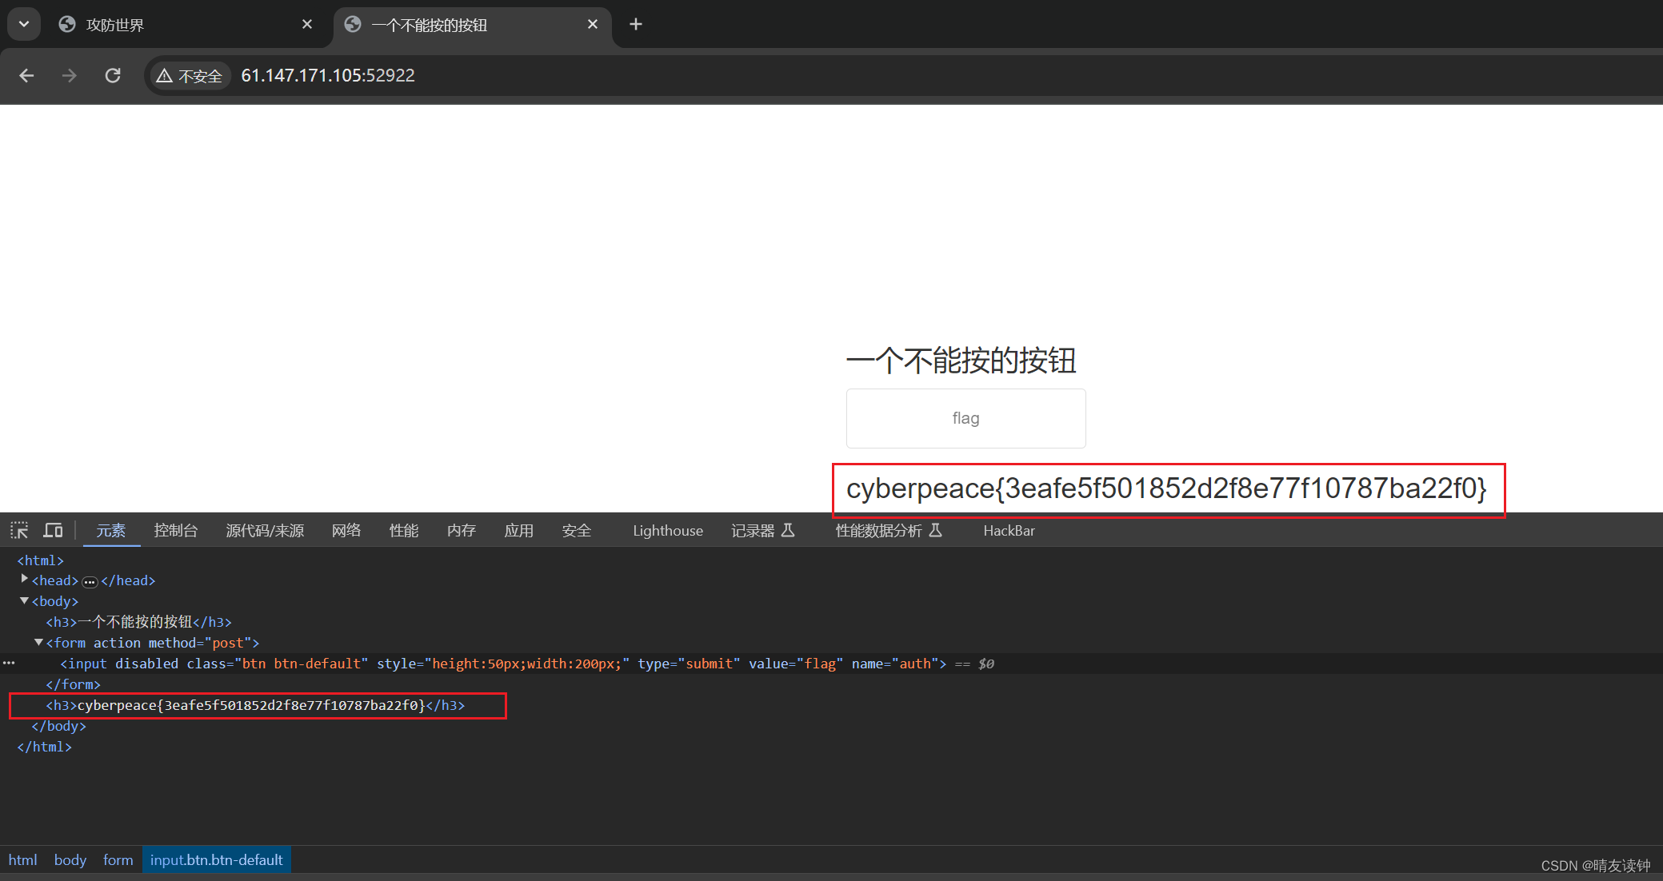Expand the head element node
This screenshot has width=1663, height=881.
pos(24,580)
